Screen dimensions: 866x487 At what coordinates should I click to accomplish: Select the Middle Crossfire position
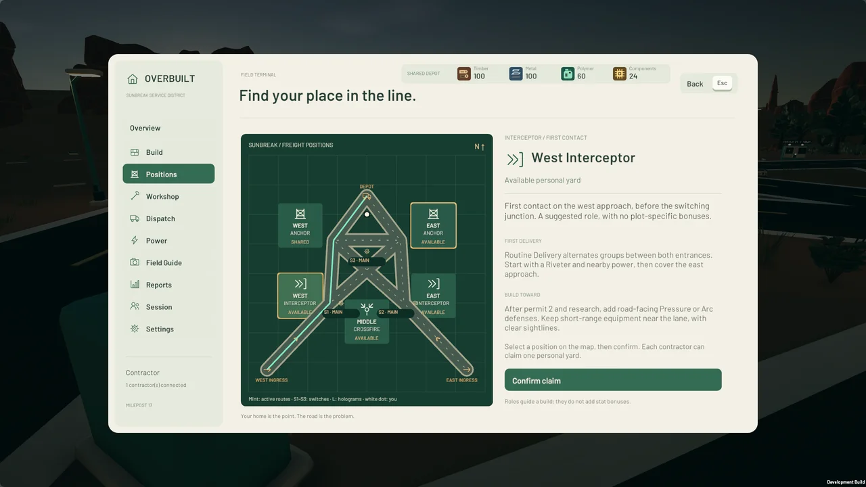click(367, 323)
